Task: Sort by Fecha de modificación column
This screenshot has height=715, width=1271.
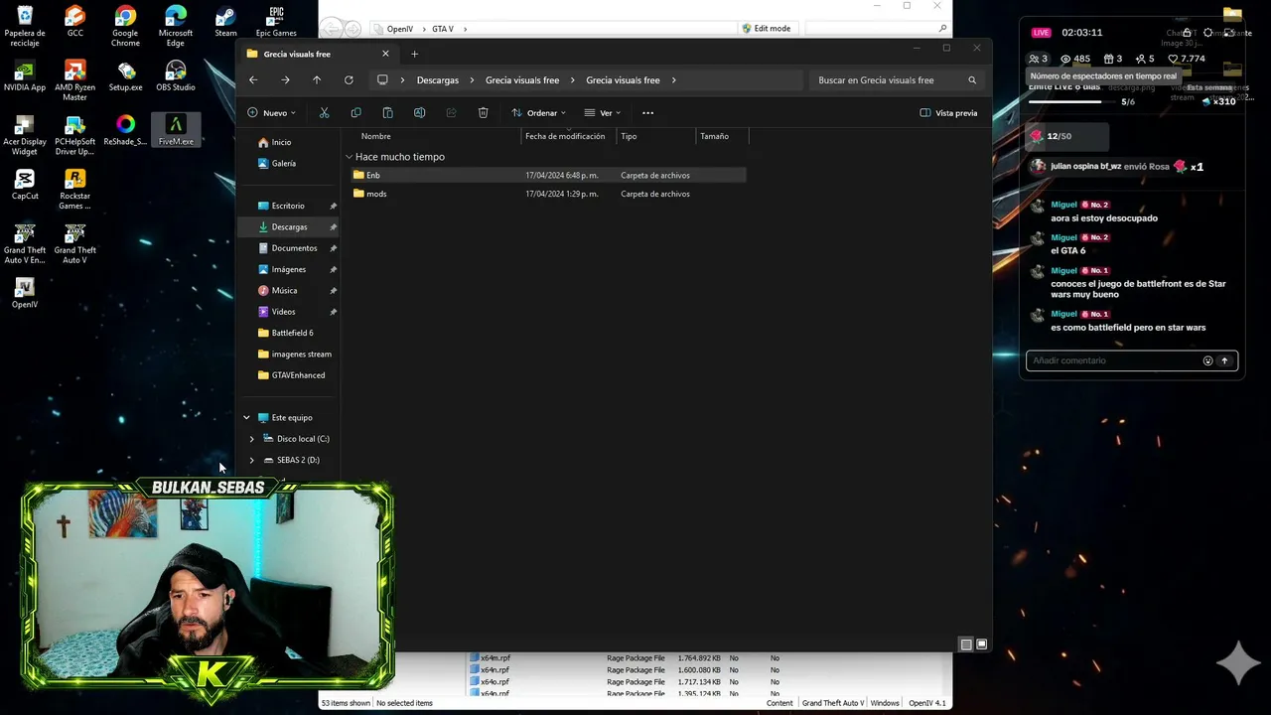Action: [565, 136]
